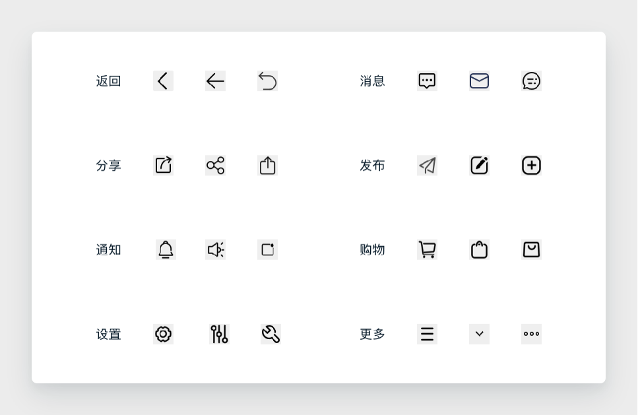Click the left arrow back icon
The image size is (638, 415).
click(215, 81)
